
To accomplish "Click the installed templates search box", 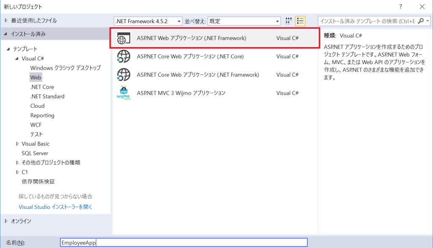I will point(367,21).
